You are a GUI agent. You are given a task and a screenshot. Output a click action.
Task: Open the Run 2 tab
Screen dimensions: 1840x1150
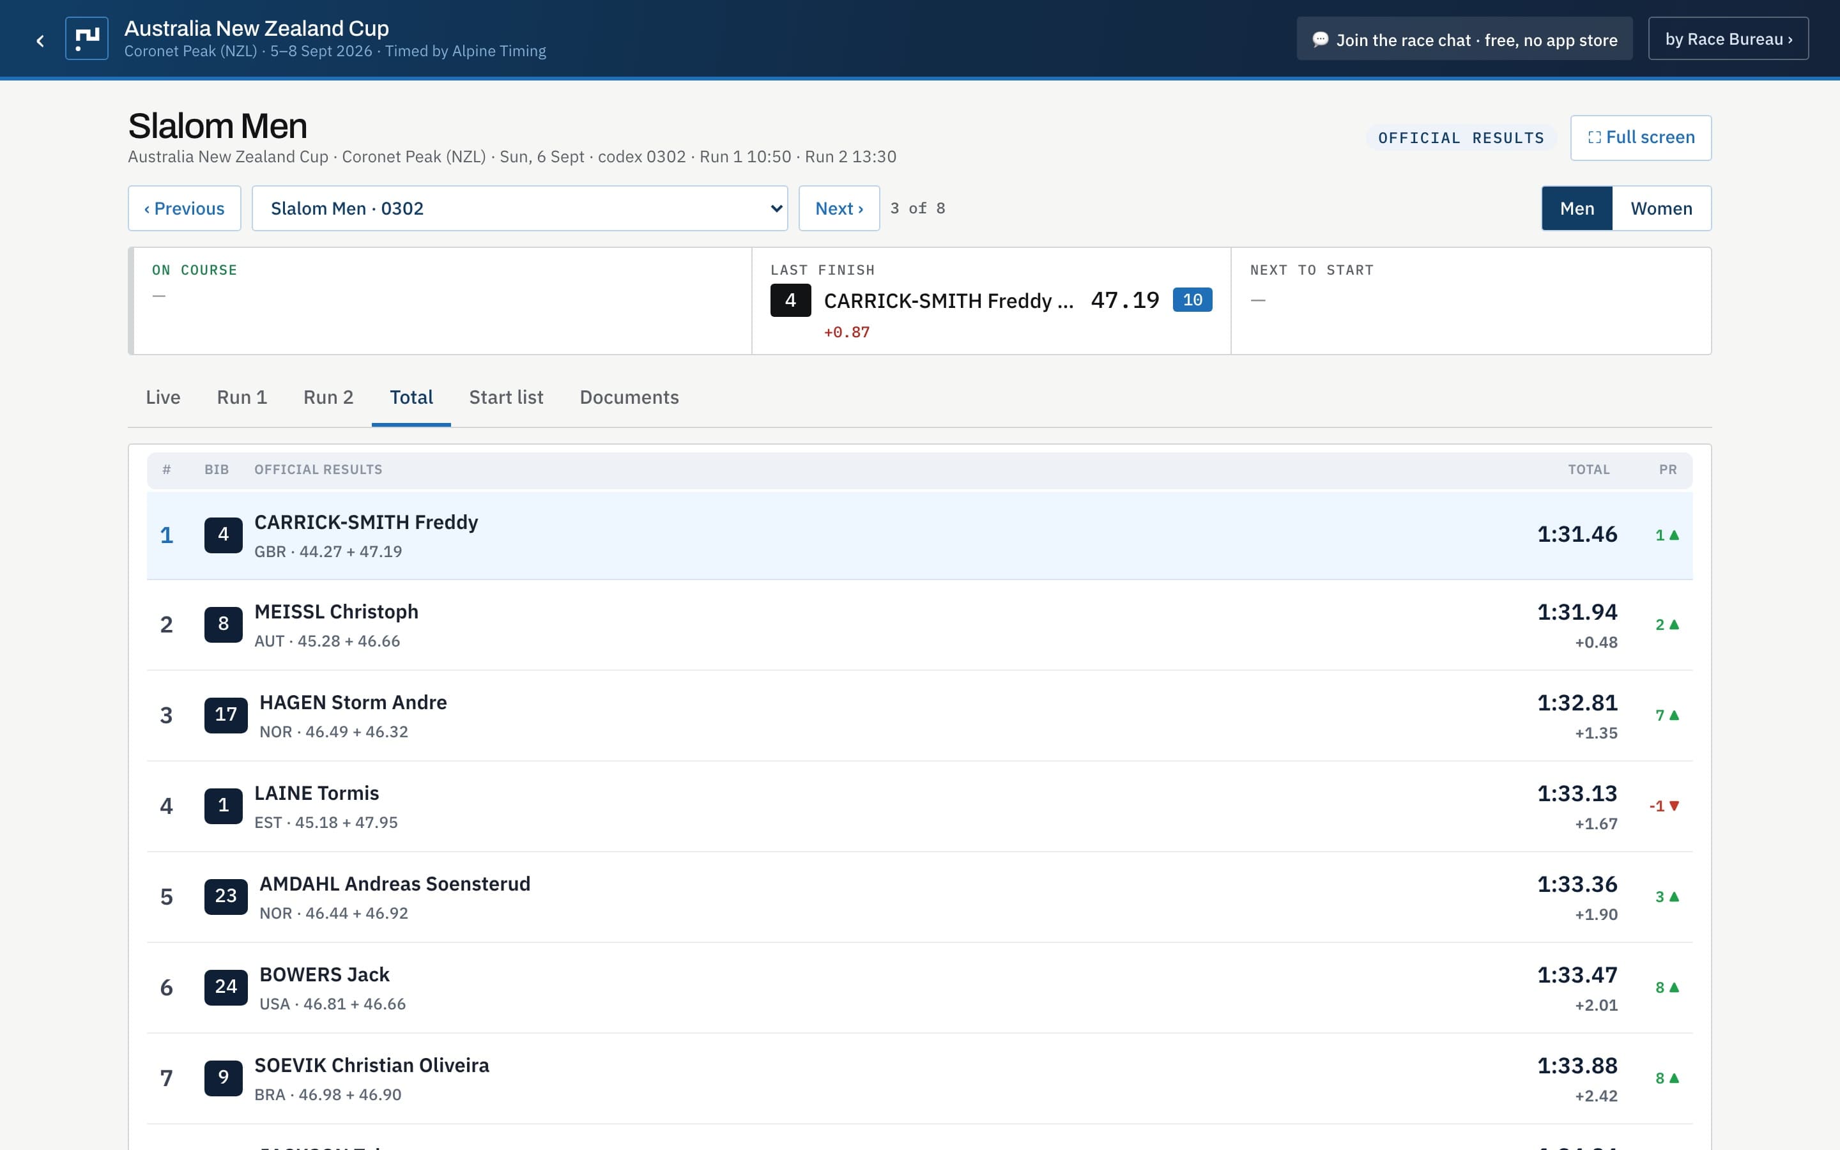[328, 398]
